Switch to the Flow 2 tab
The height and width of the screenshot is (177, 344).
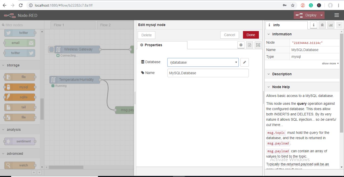[115, 25]
